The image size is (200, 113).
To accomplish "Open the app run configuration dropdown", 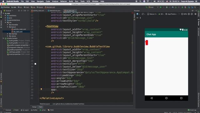I will (x=153, y=7).
